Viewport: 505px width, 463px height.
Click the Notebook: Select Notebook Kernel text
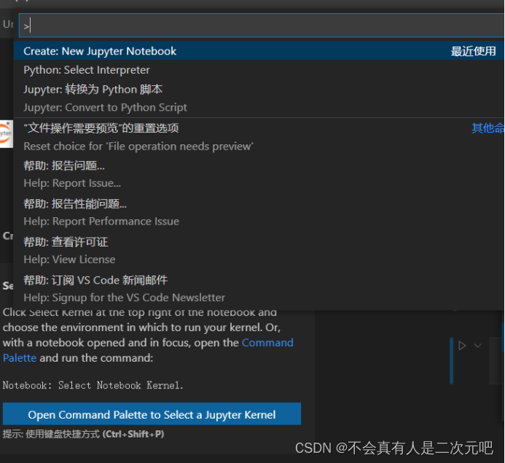pos(93,386)
